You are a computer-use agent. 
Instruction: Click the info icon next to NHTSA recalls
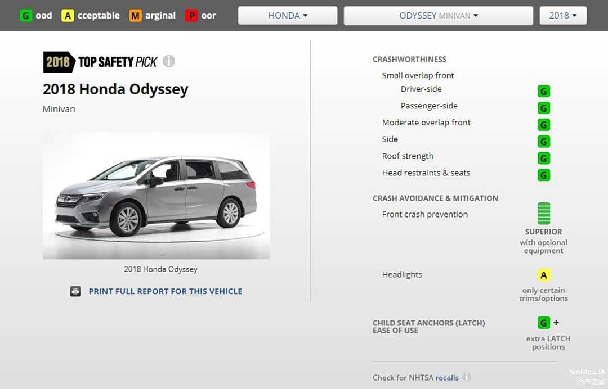pyautogui.click(x=466, y=377)
